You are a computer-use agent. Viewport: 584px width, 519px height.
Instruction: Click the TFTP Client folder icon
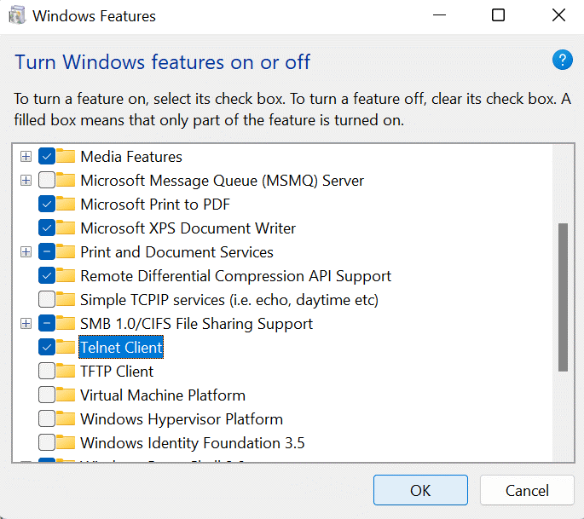click(66, 372)
